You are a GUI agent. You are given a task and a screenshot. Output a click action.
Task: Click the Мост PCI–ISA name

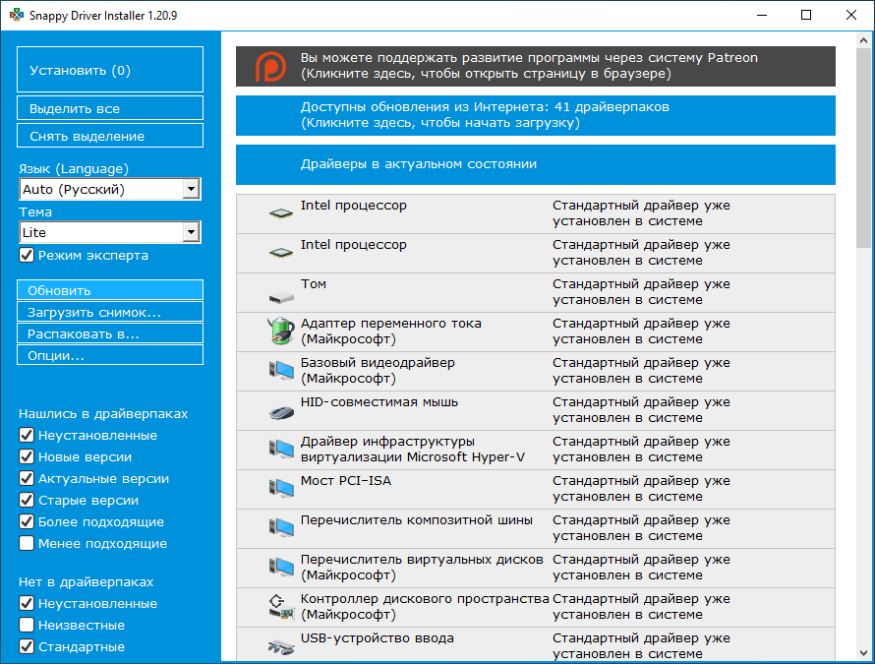(x=345, y=481)
